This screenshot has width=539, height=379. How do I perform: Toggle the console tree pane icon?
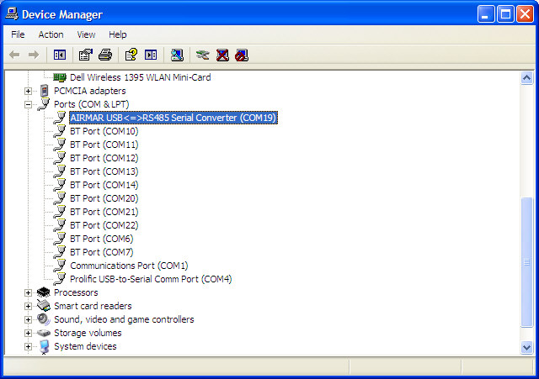click(x=60, y=55)
